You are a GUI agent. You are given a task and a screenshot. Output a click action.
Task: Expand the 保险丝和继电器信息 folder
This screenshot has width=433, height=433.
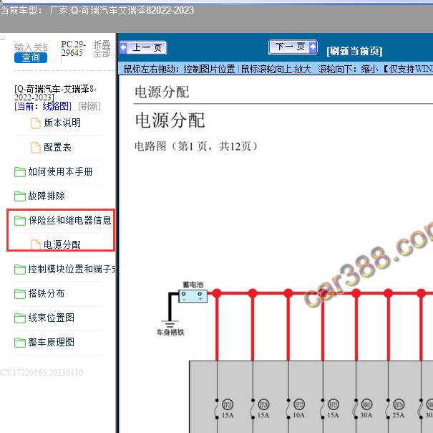pos(69,221)
